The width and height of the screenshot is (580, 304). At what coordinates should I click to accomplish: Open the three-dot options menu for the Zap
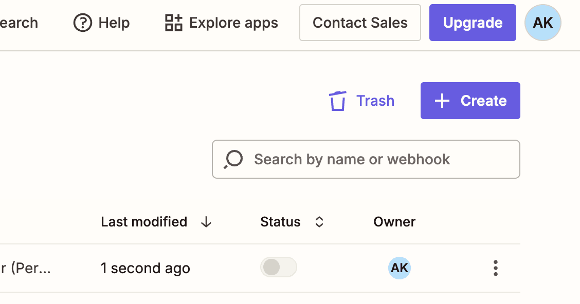tap(495, 268)
